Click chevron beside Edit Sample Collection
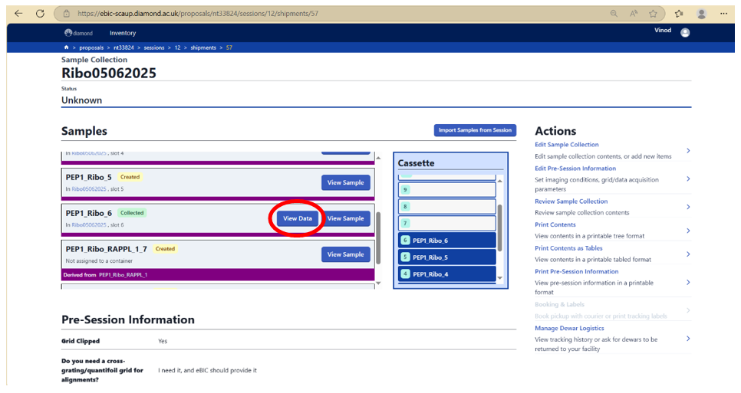Image resolution: width=741 pixels, height=393 pixels. pyautogui.click(x=688, y=150)
